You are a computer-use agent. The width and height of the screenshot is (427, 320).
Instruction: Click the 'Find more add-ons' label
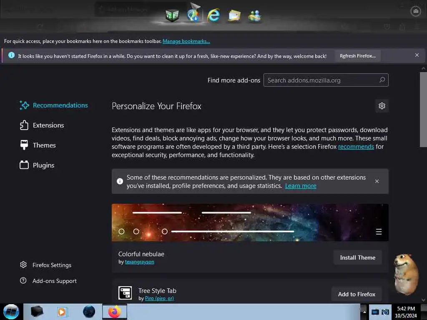click(234, 80)
